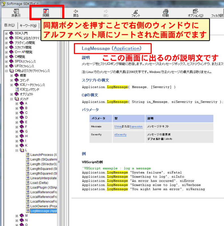Open the フォント (Font) tool
The height and width of the screenshot is (226, 224).
tap(136, 13)
